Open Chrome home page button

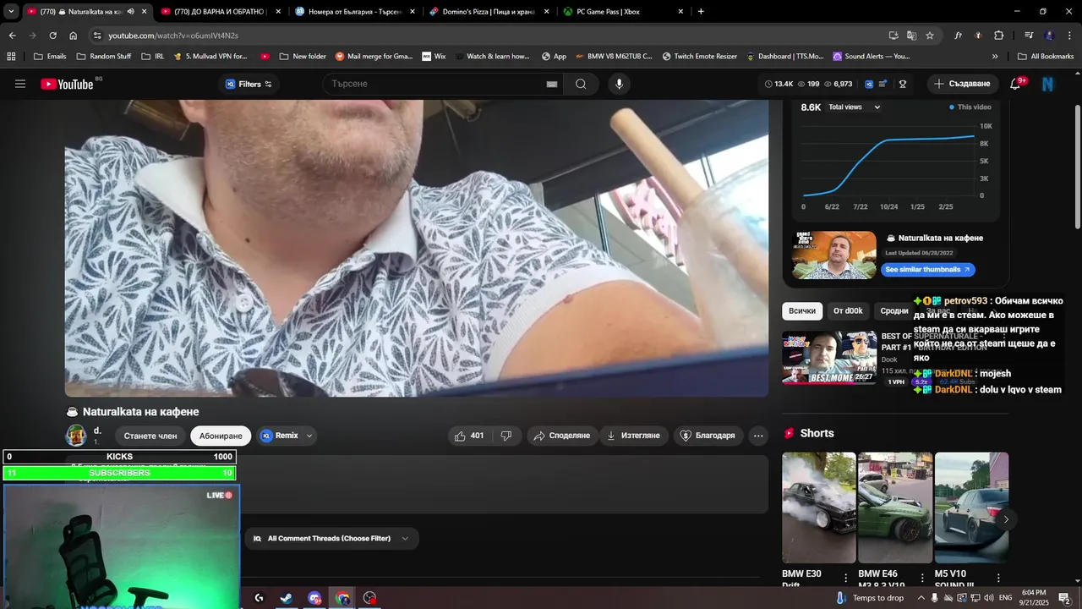pos(73,36)
